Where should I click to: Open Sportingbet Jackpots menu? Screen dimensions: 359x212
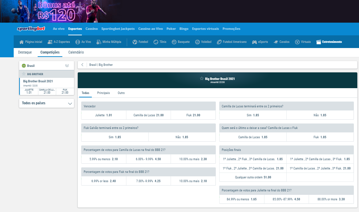pos(118,29)
